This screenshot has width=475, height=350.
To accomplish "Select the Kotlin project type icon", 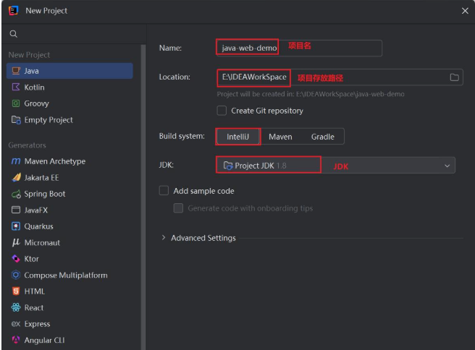I will pos(16,87).
